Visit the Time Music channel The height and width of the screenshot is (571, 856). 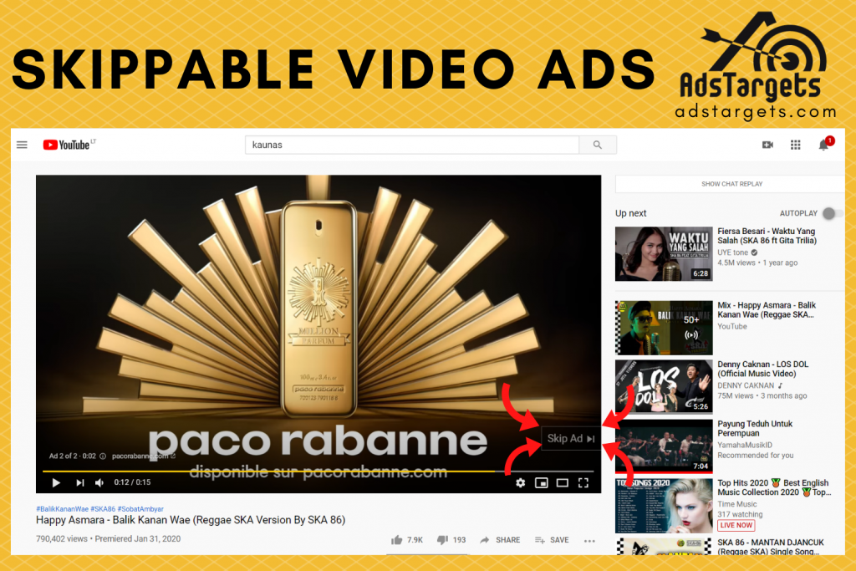click(x=737, y=504)
